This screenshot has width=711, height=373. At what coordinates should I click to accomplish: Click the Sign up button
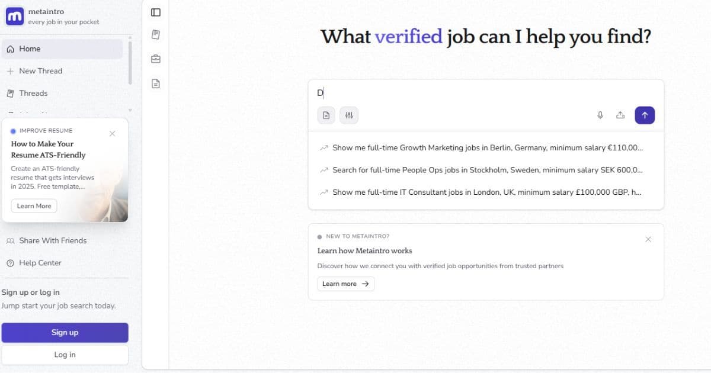click(x=65, y=332)
